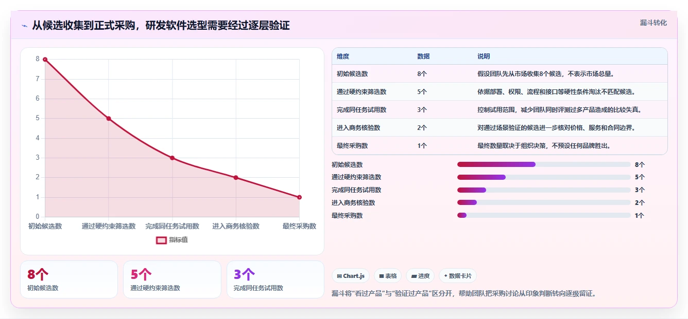This screenshot has height=319, width=688.
Task: Click the description starting 最终数量取决于
Action: [x=545, y=146]
